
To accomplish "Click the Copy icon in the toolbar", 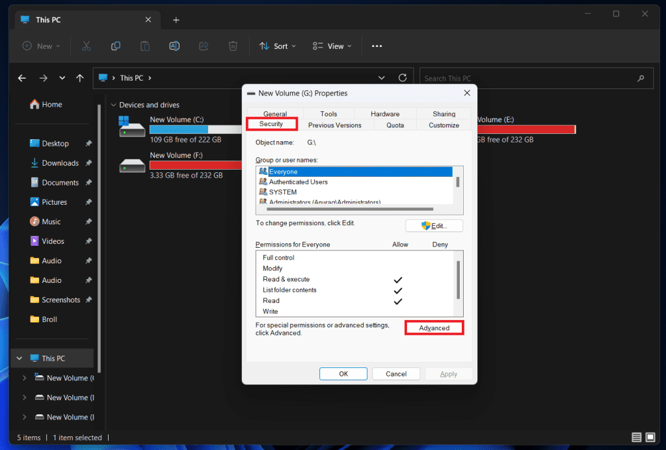I will [116, 46].
